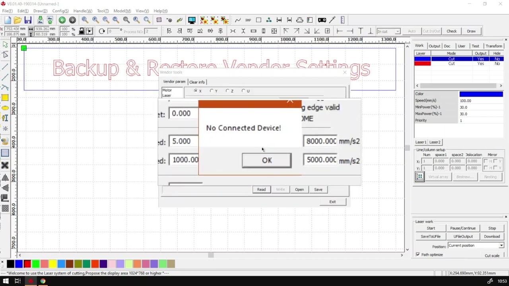Save the file using the floppy disk icon

(28, 20)
